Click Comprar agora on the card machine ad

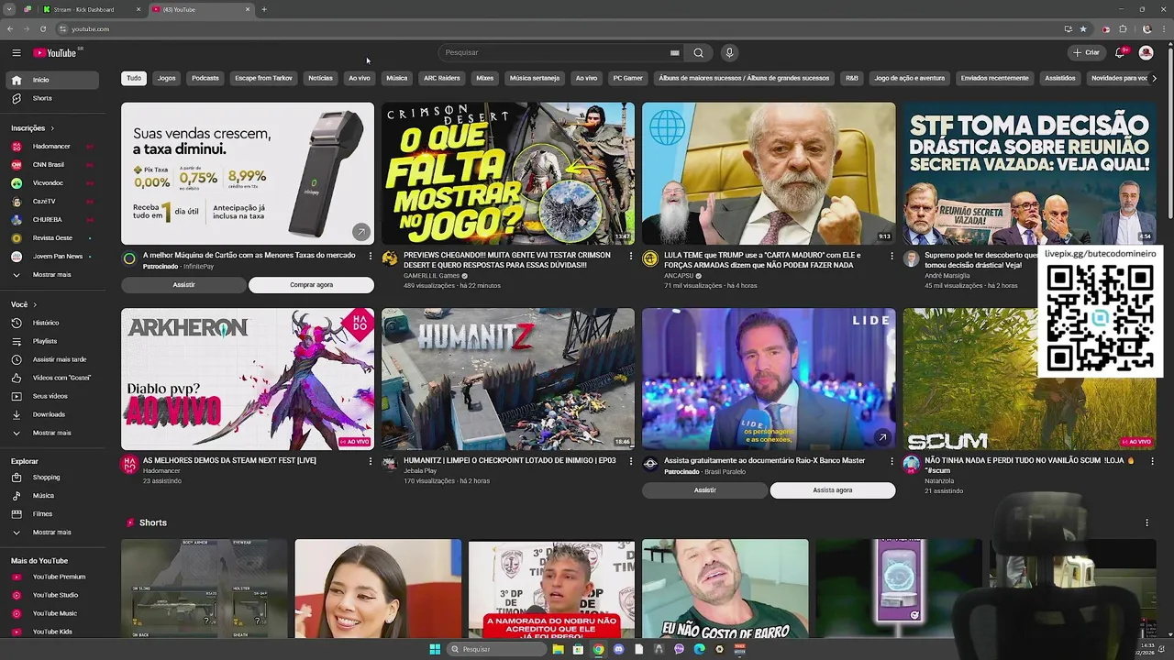[x=311, y=285]
